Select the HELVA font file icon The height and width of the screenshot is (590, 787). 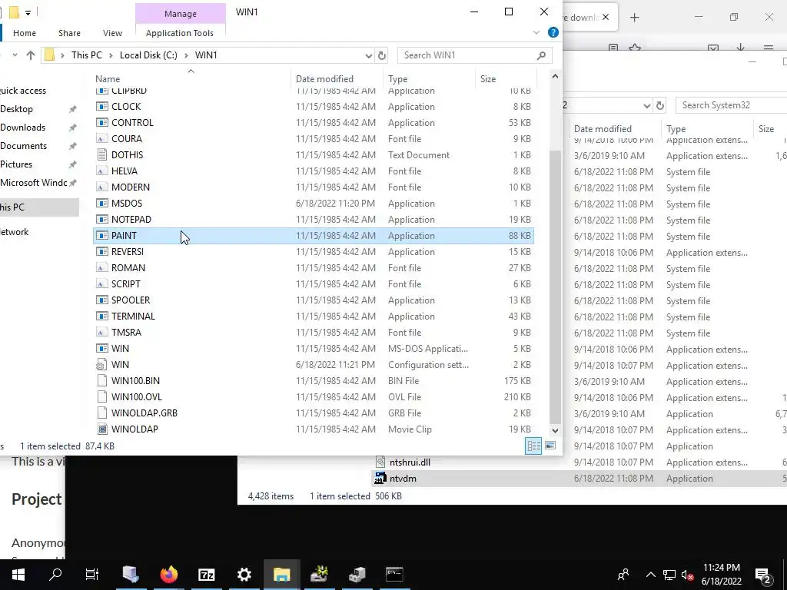coord(102,171)
